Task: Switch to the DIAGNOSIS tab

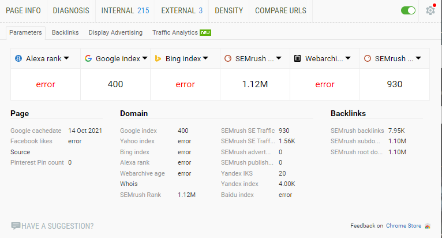Action: pos(71,11)
